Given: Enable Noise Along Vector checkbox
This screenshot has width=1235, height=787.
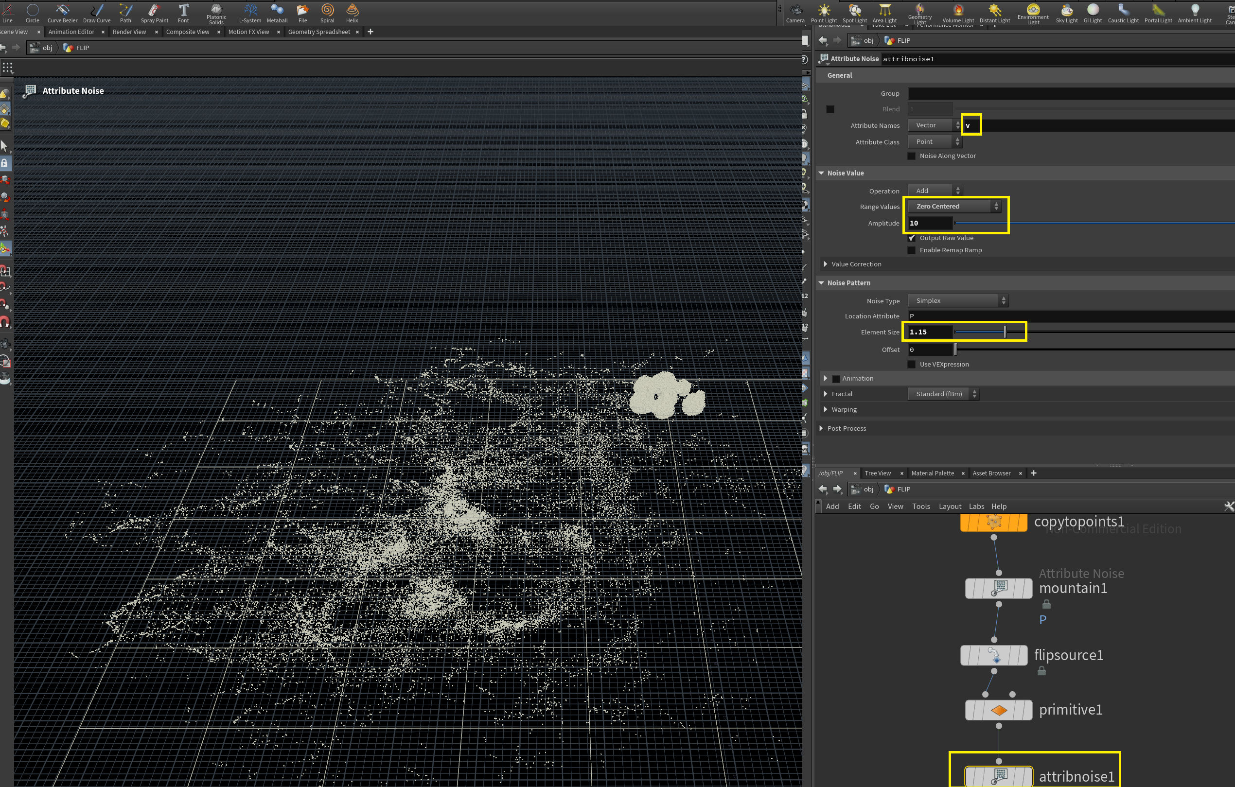Looking at the screenshot, I should point(911,156).
